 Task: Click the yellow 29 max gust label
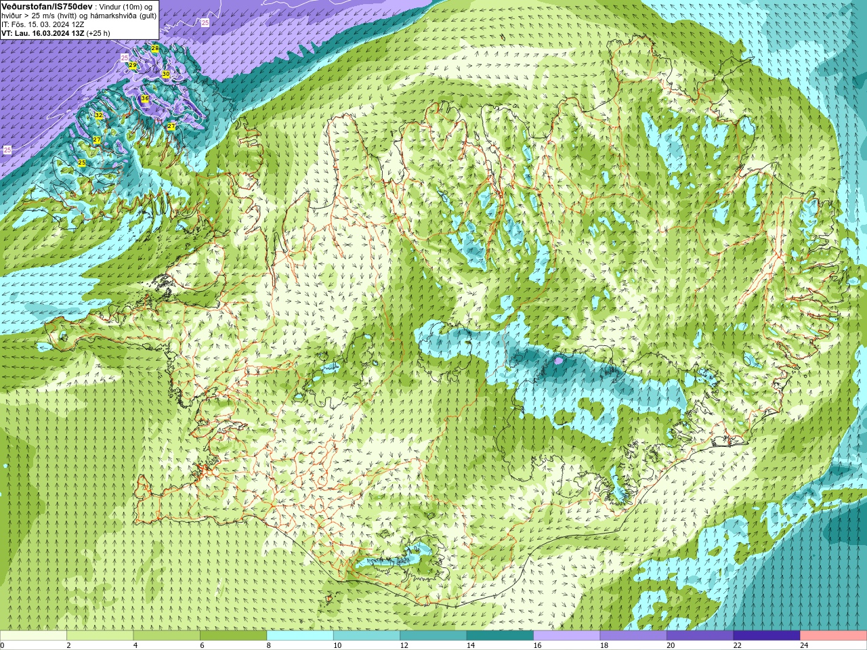[x=133, y=66]
